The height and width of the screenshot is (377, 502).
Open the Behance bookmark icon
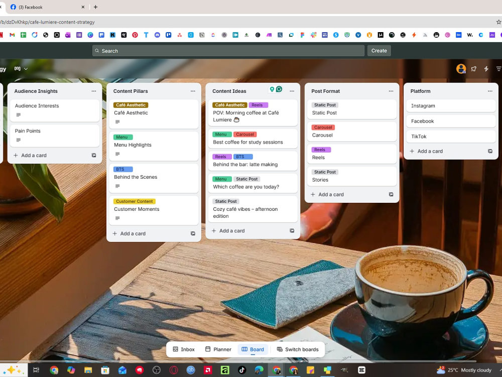click(458, 35)
